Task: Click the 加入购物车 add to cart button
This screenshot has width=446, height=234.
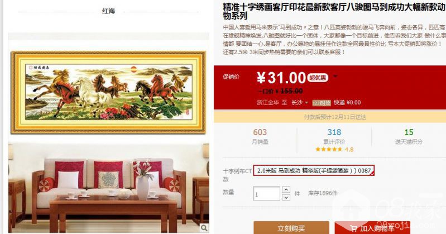Action: (x=373, y=227)
